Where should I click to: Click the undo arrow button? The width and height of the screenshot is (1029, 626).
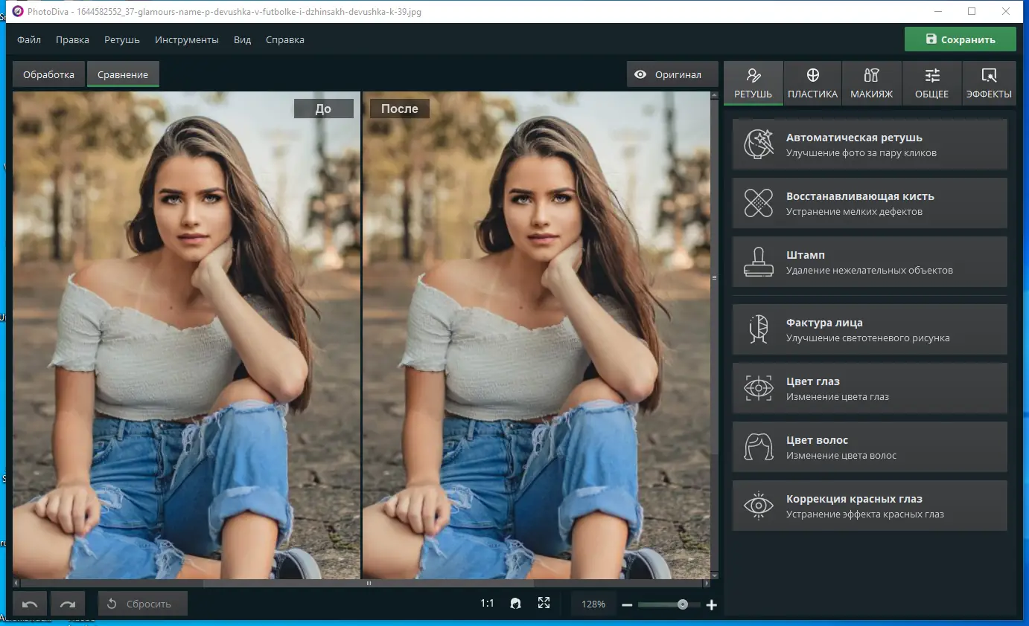click(31, 604)
